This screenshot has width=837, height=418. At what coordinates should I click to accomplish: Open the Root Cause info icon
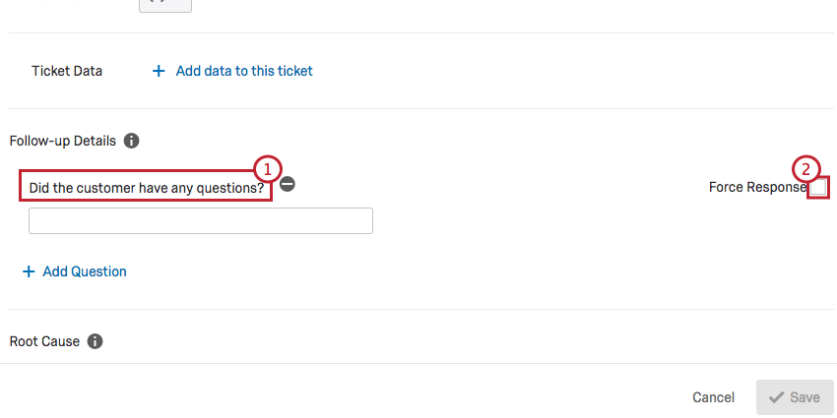coord(95,341)
